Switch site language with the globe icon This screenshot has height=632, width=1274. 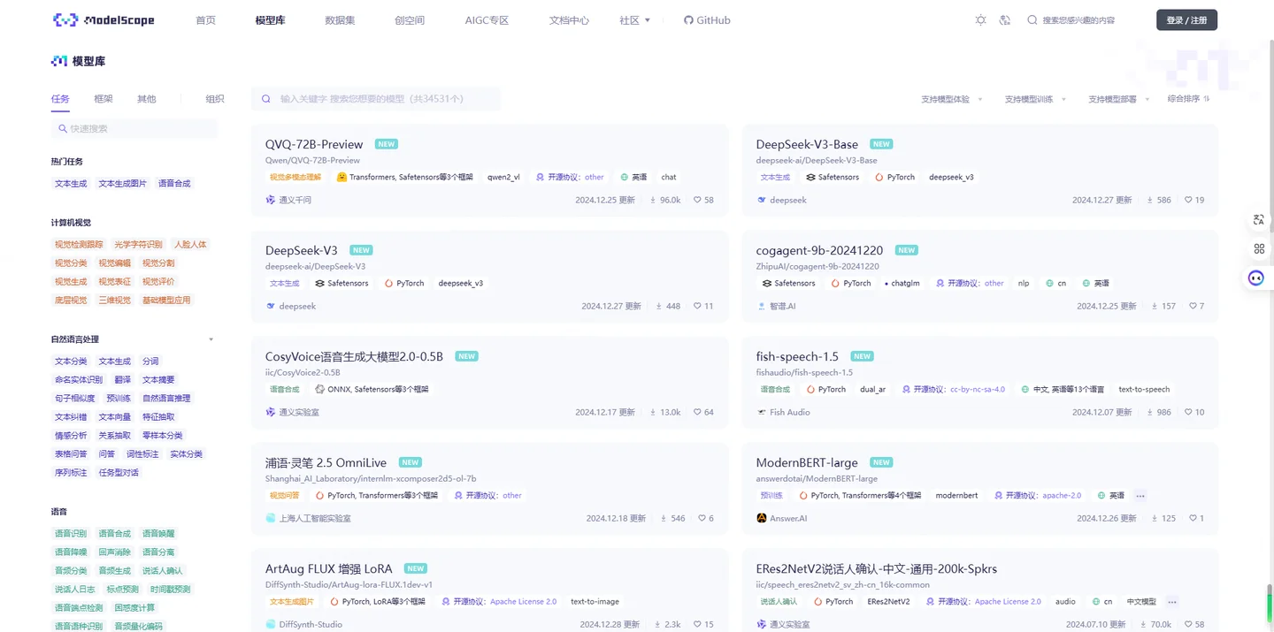point(1004,19)
